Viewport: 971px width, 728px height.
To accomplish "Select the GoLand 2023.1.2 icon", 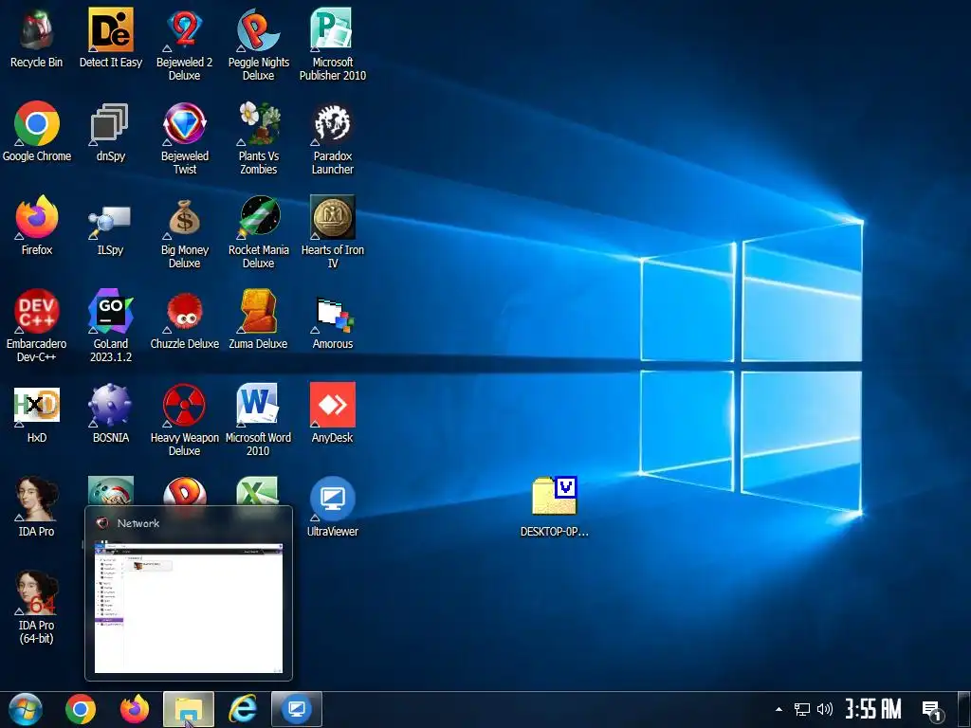I will coord(110,326).
